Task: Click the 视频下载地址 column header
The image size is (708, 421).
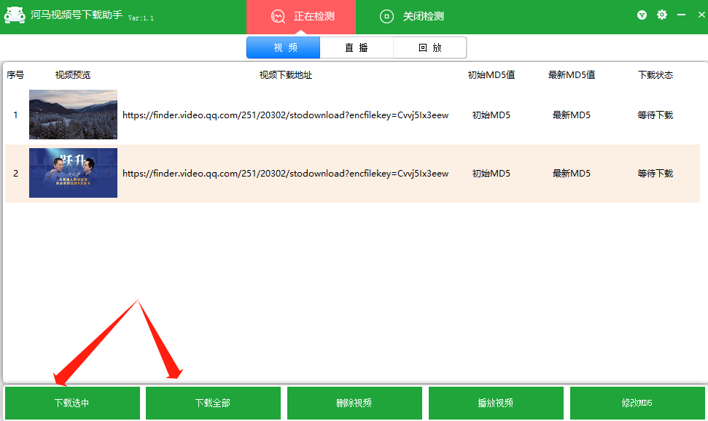Action: (x=285, y=75)
